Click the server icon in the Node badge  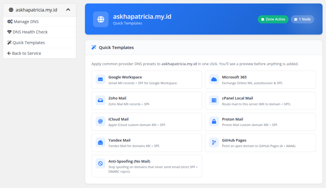coord(296,19)
